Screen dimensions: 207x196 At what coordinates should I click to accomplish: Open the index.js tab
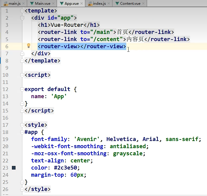(x=99, y=4)
